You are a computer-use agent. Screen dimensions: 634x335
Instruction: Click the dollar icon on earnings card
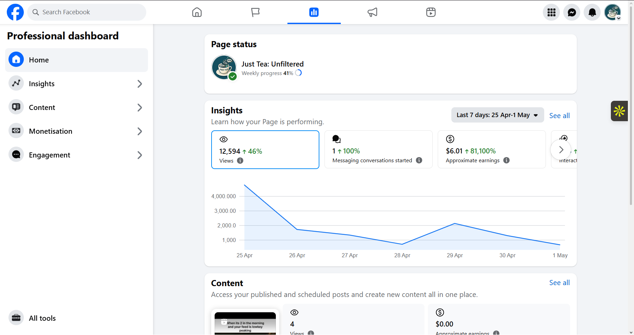[450, 139]
